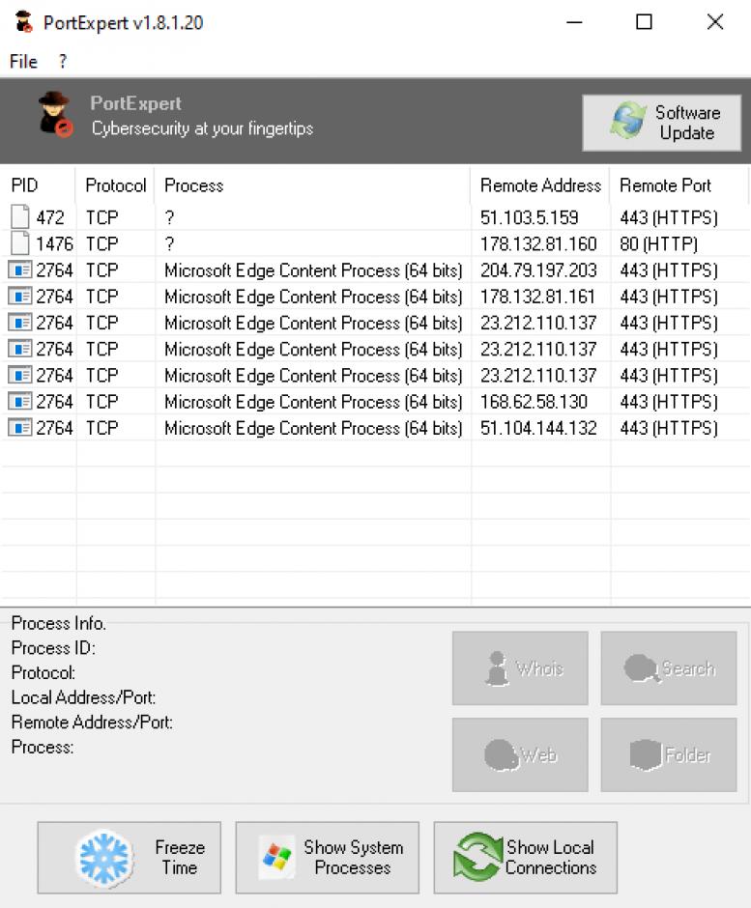Screen dimensions: 751x908
Task: Click the green arrows Local Connections icon
Action: [x=478, y=858]
